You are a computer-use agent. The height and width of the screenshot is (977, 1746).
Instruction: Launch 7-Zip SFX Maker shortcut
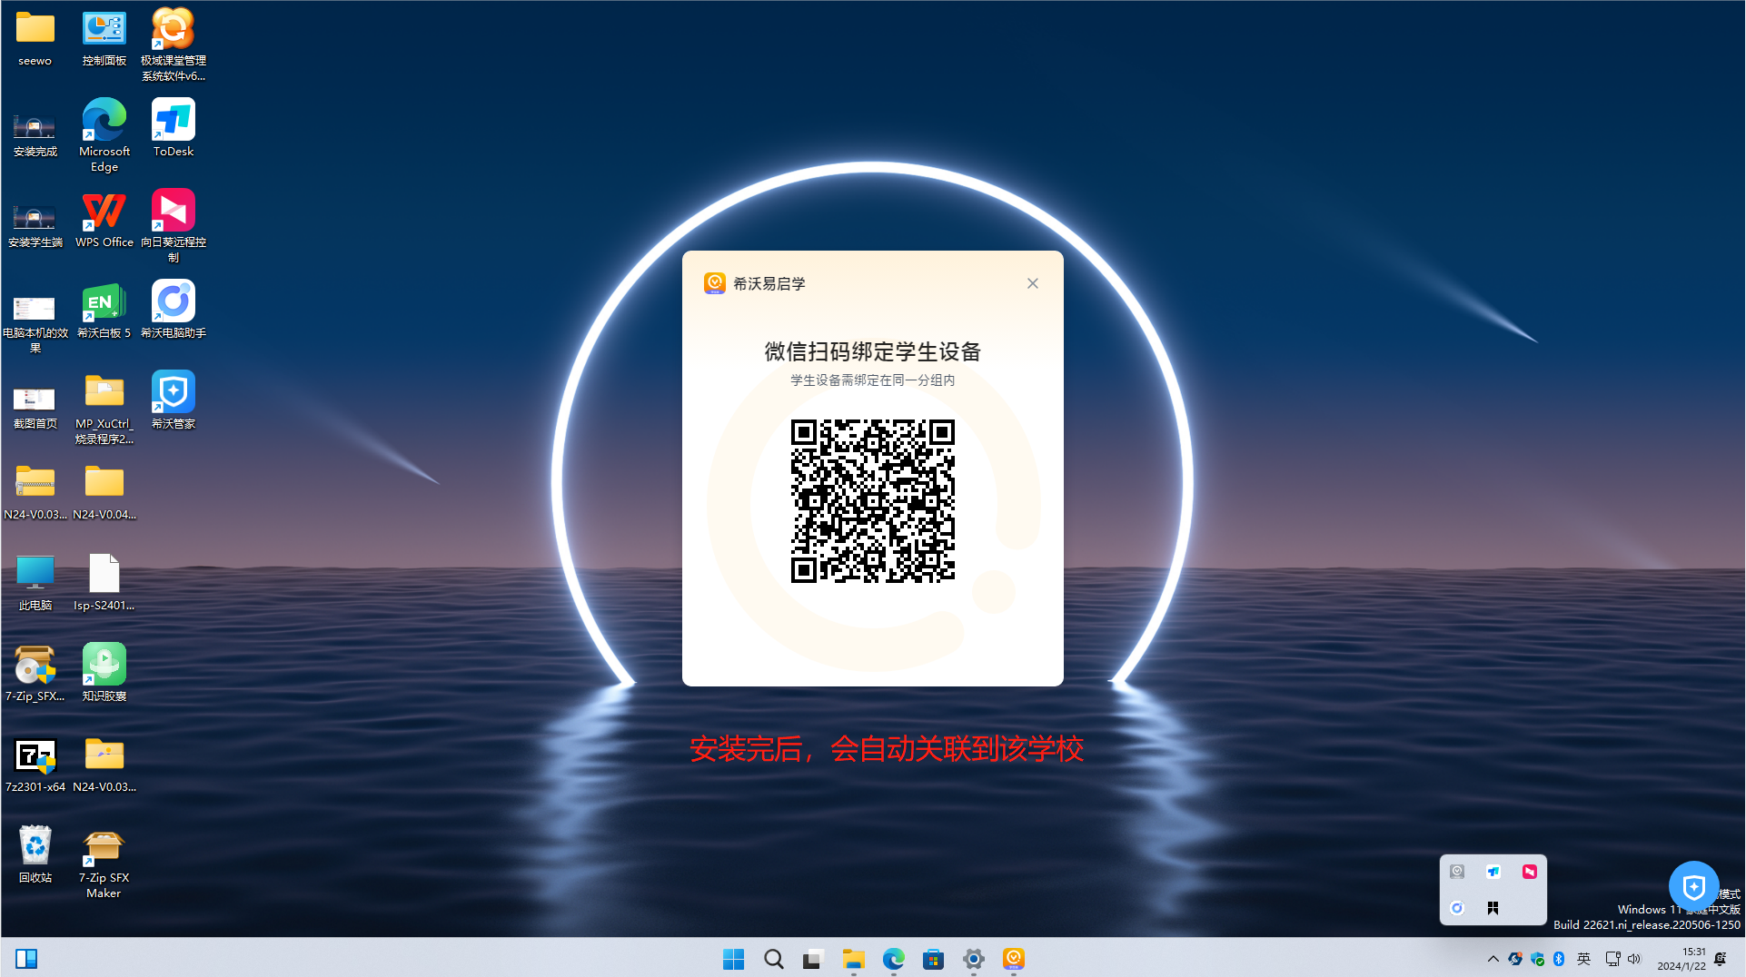(104, 863)
